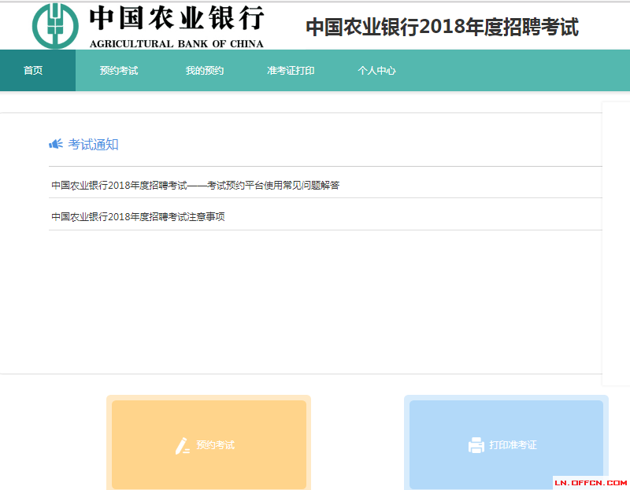Click the megaphone icon beside 考试通知
This screenshot has height=490, width=630.
click(56, 144)
